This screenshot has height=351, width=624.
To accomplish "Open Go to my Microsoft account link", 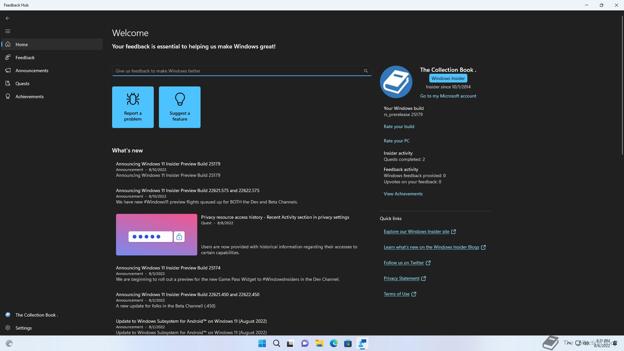I will (448, 96).
